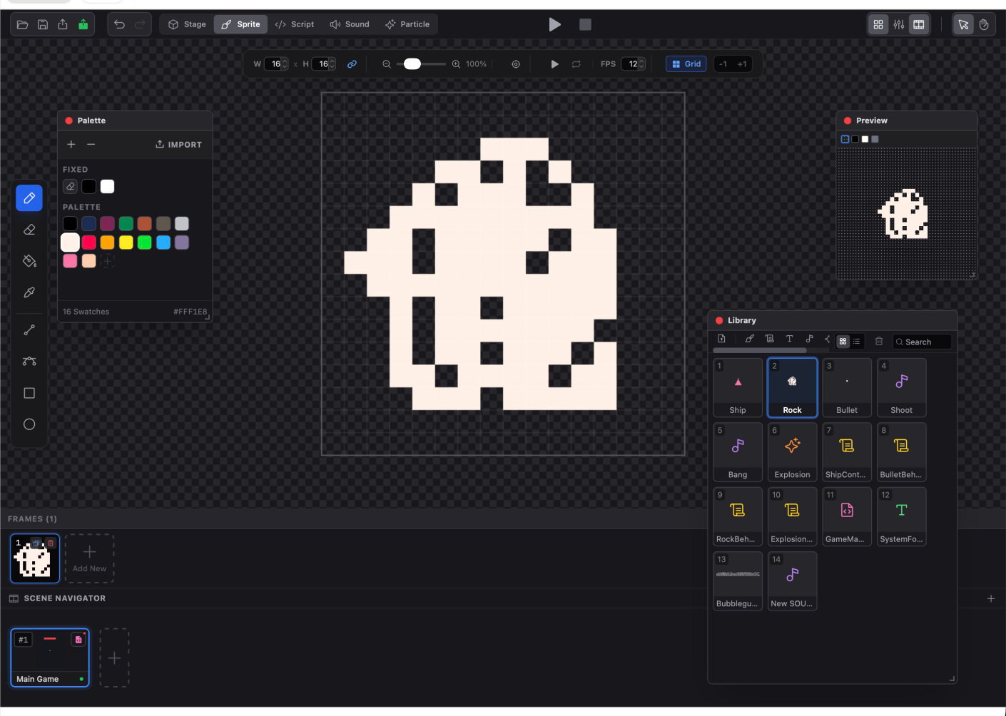Undo the last action

pyautogui.click(x=119, y=24)
